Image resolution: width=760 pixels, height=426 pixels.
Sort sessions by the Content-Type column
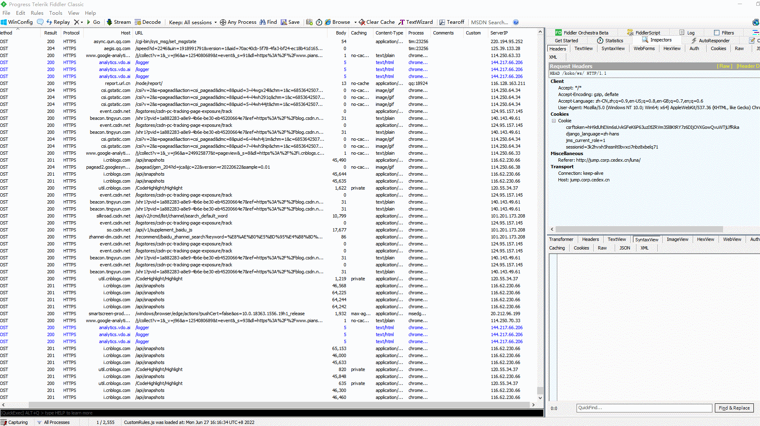tap(389, 33)
